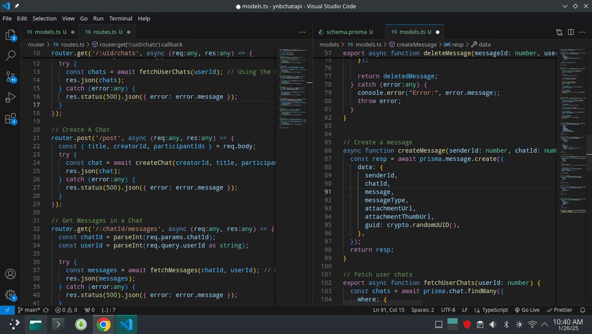Open changes compare icon in right editor toolbar
592x334 pixels.
tap(559, 32)
